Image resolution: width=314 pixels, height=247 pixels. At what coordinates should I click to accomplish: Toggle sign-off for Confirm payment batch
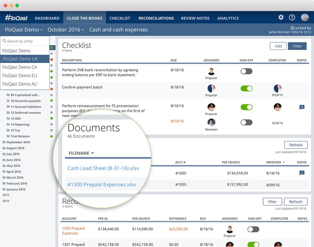click(x=247, y=88)
